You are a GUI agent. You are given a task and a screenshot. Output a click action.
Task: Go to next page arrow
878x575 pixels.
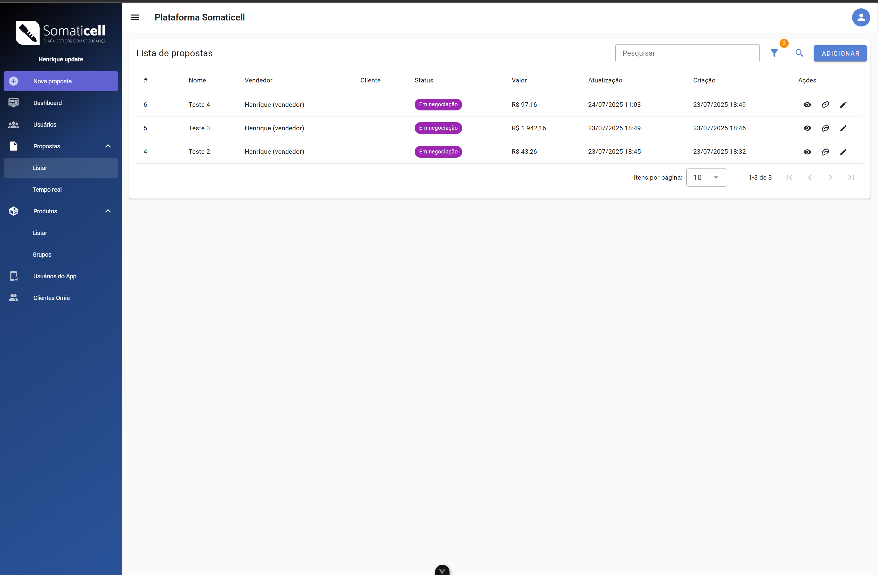830,178
